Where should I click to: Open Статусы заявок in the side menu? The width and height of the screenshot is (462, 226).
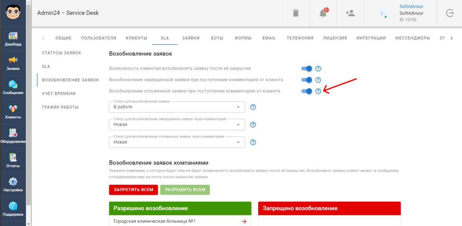[x=61, y=53]
